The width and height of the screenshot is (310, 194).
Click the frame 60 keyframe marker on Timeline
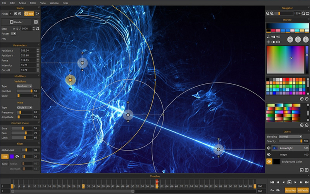point(157,187)
